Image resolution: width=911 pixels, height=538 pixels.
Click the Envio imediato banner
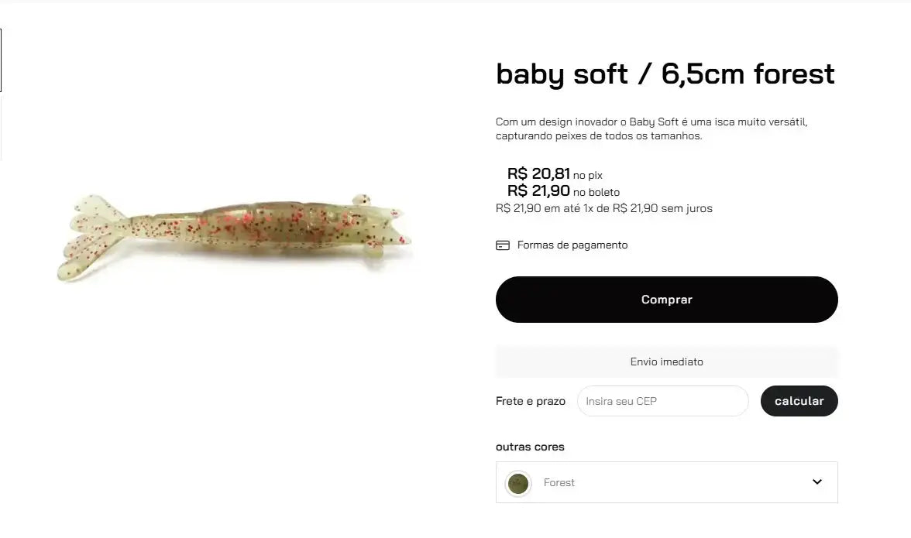pos(666,362)
